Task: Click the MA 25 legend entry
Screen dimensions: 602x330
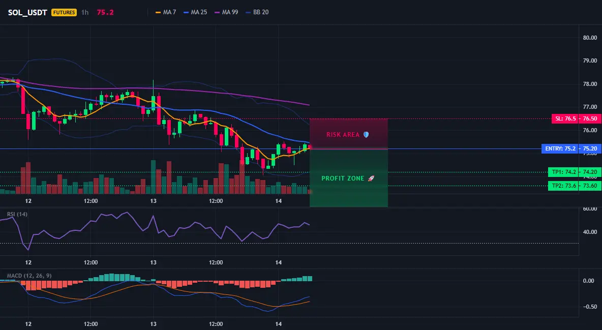Action: tap(195, 12)
